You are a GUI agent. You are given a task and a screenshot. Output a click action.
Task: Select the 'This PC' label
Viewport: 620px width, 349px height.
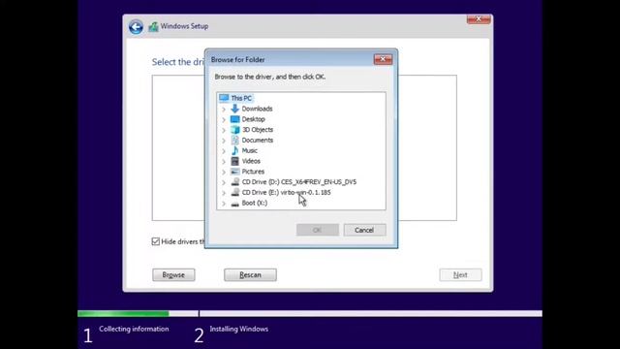[x=241, y=98]
